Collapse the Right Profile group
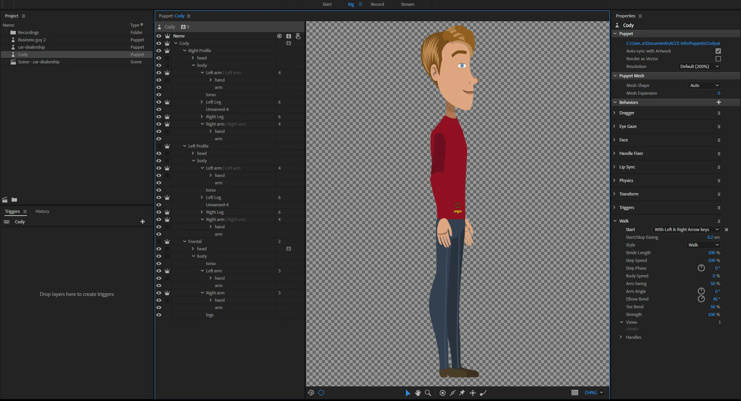Screen dimensions: 741x401 point(184,51)
